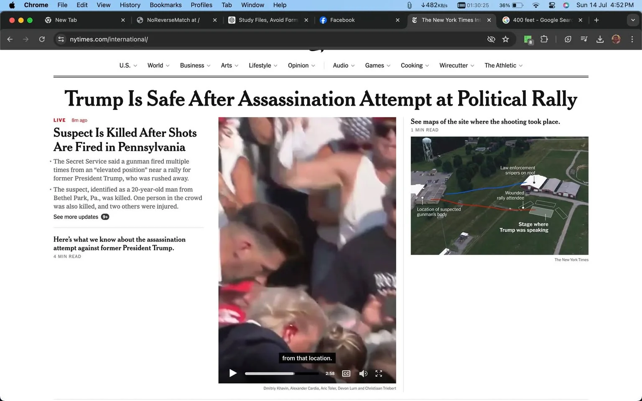Expand the Audio section dropdown
The image size is (642, 401).
tap(344, 66)
